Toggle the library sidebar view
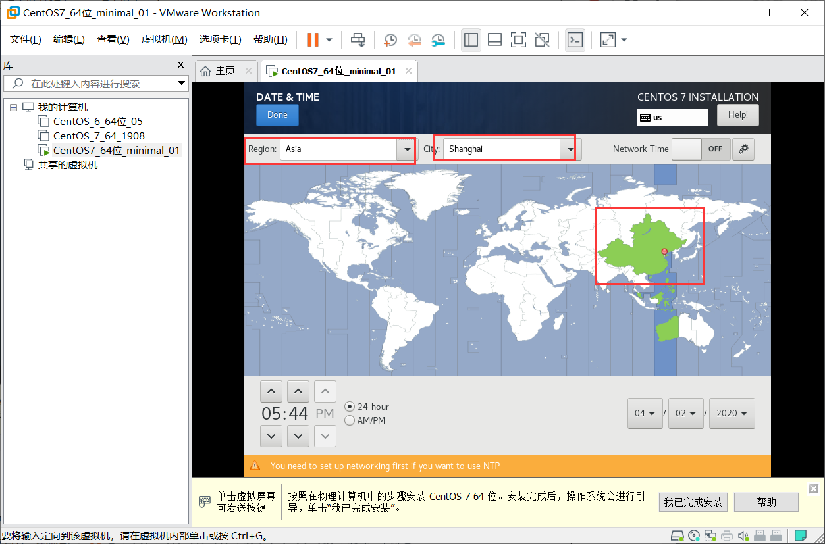 tap(471, 40)
